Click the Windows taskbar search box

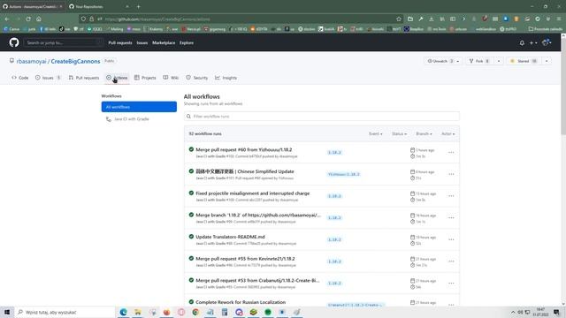coord(65,312)
